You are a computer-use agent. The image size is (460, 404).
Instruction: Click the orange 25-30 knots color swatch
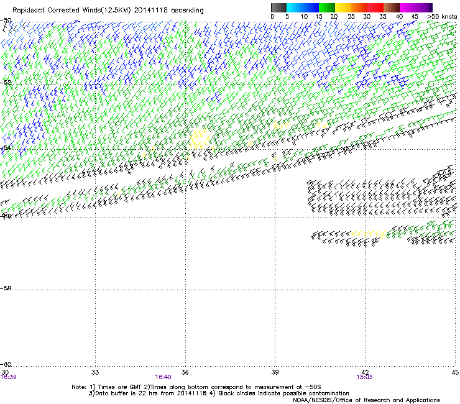pyautogui.click(x=359, y=7)
